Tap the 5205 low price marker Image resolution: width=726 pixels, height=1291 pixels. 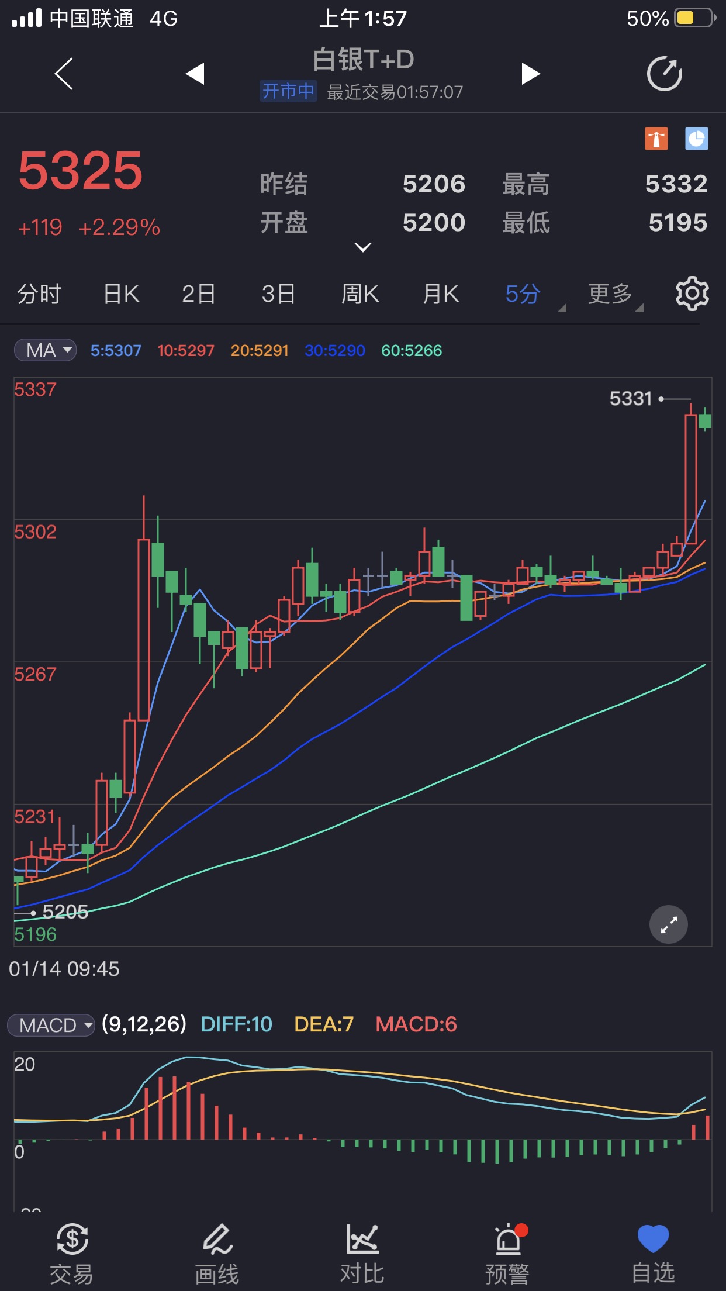pos(65,912)
